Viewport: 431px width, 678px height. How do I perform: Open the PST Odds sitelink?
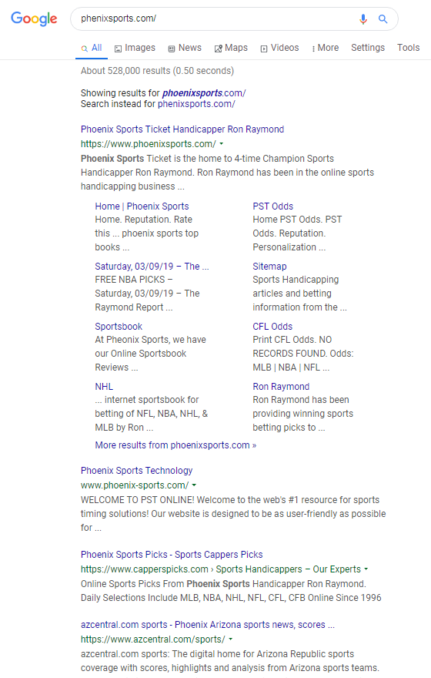[273, 206]
